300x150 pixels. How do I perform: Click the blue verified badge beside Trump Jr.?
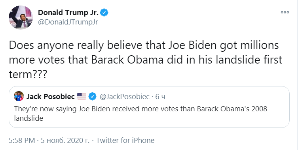[104, 13]
